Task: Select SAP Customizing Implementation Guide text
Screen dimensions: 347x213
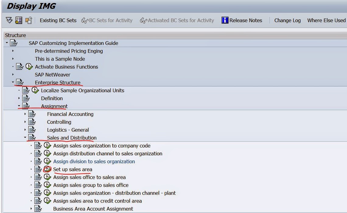Action: (x=73, y=43)
